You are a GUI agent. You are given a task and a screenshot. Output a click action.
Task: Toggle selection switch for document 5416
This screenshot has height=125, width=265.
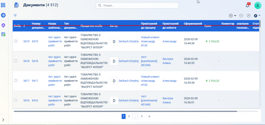(16, 100)
